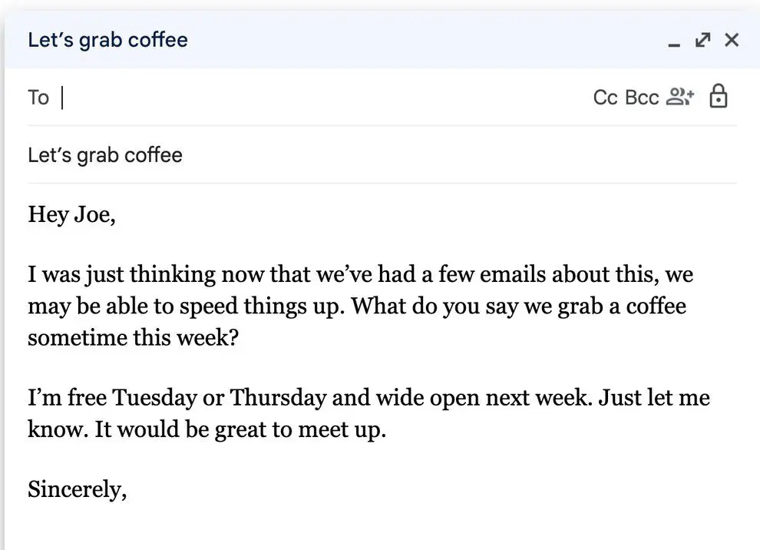Show the Cc recipients field
Screen dimensions: 760x550
[605, 97]
